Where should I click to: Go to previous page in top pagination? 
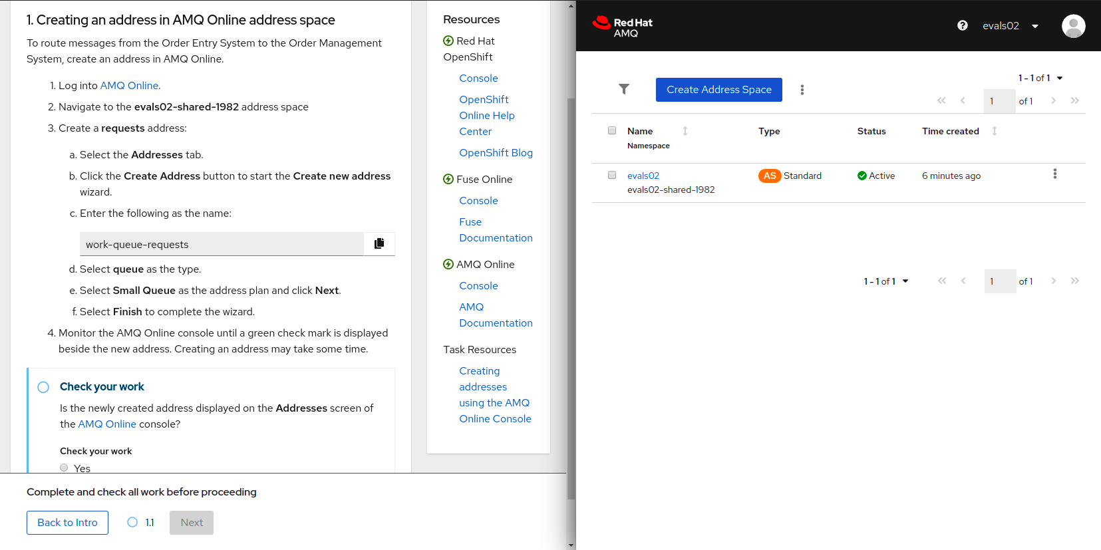(x=963, y=100)
